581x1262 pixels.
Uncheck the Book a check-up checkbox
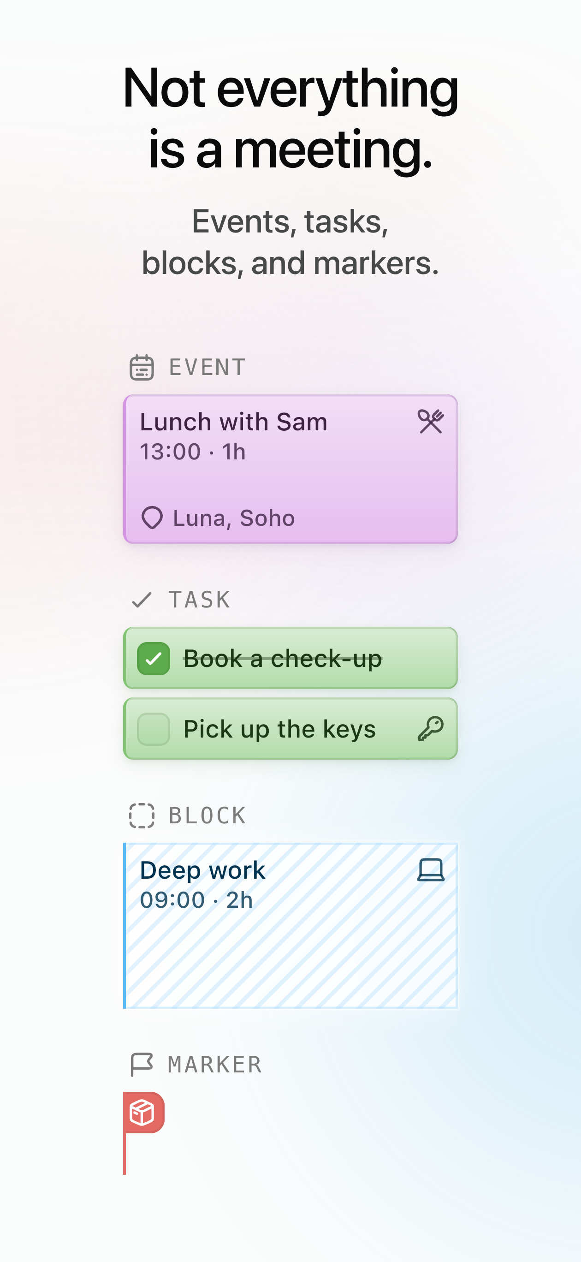(x=154, y=658)
